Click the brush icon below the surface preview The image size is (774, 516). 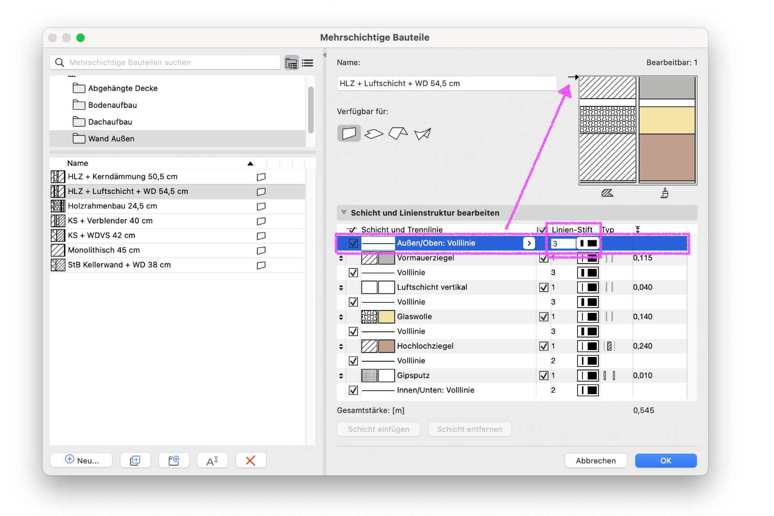click(665, 193)
